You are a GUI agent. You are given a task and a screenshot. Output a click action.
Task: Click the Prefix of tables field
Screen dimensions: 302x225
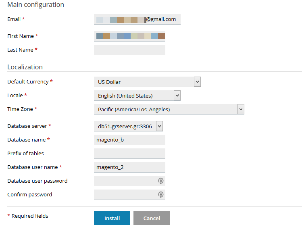pos(129,154)
